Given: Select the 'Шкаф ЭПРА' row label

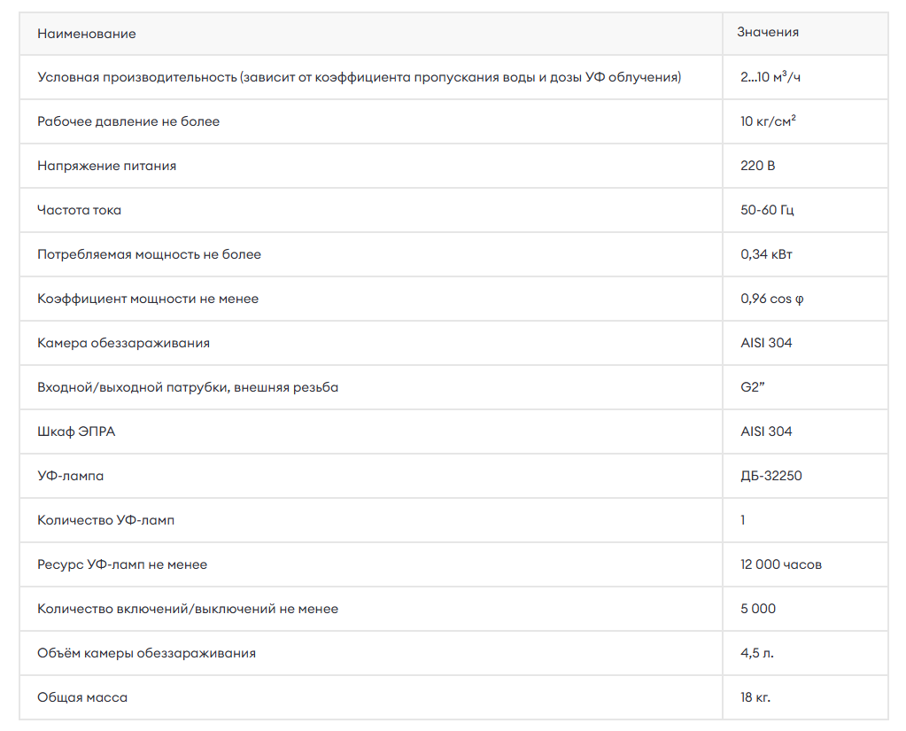Looking at the screenshot, I should 76,432.
